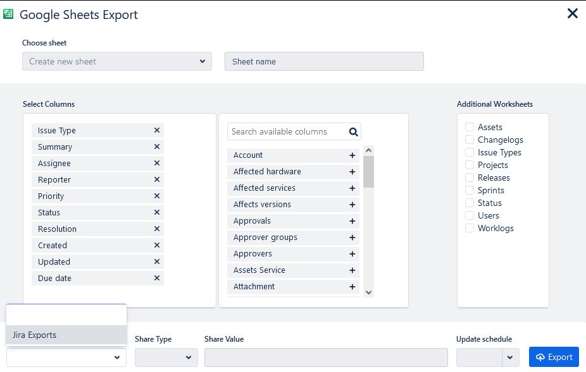Open the Update schedule dropdown arrow
The image size is (586, 372).
point(511,357)
